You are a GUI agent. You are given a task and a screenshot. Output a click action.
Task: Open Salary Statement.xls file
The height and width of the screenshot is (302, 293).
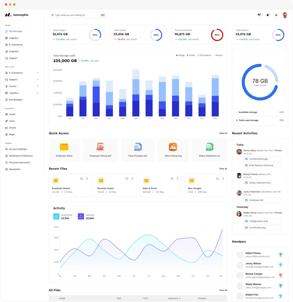point(209,150)
